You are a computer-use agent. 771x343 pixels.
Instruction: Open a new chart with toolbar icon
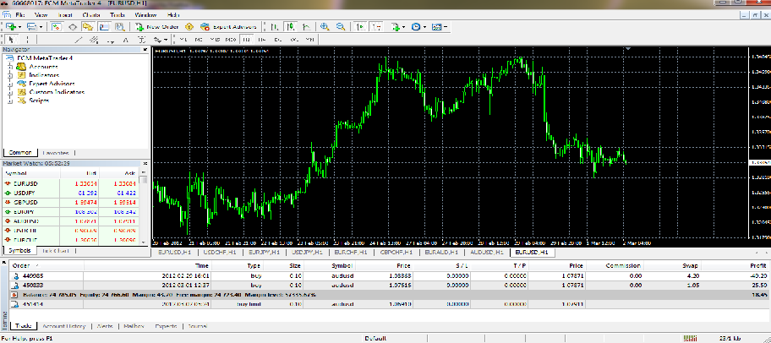[x=11, y=26]
